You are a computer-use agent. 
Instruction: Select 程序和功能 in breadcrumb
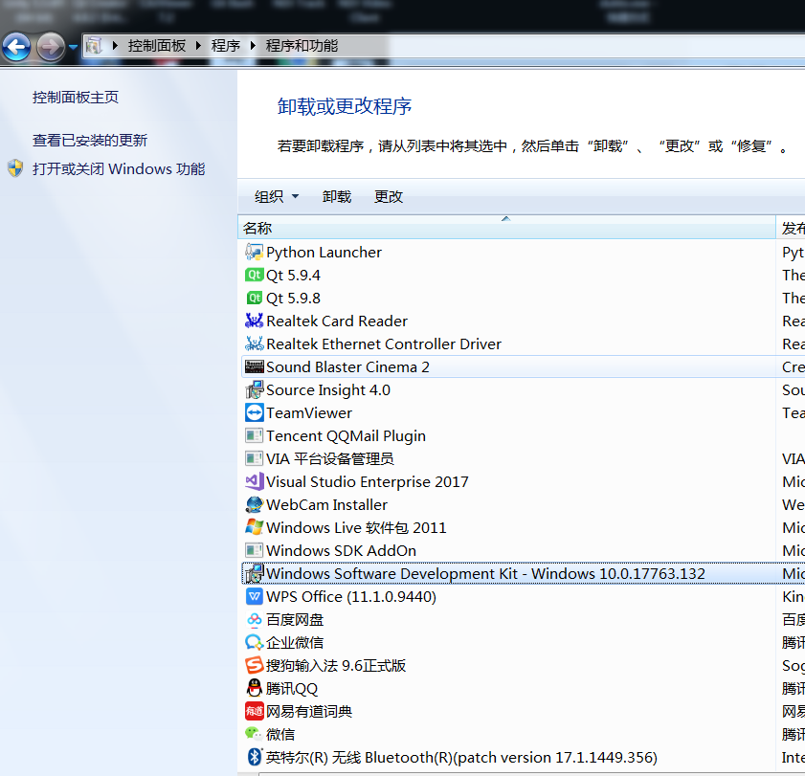tap(302, 46)
